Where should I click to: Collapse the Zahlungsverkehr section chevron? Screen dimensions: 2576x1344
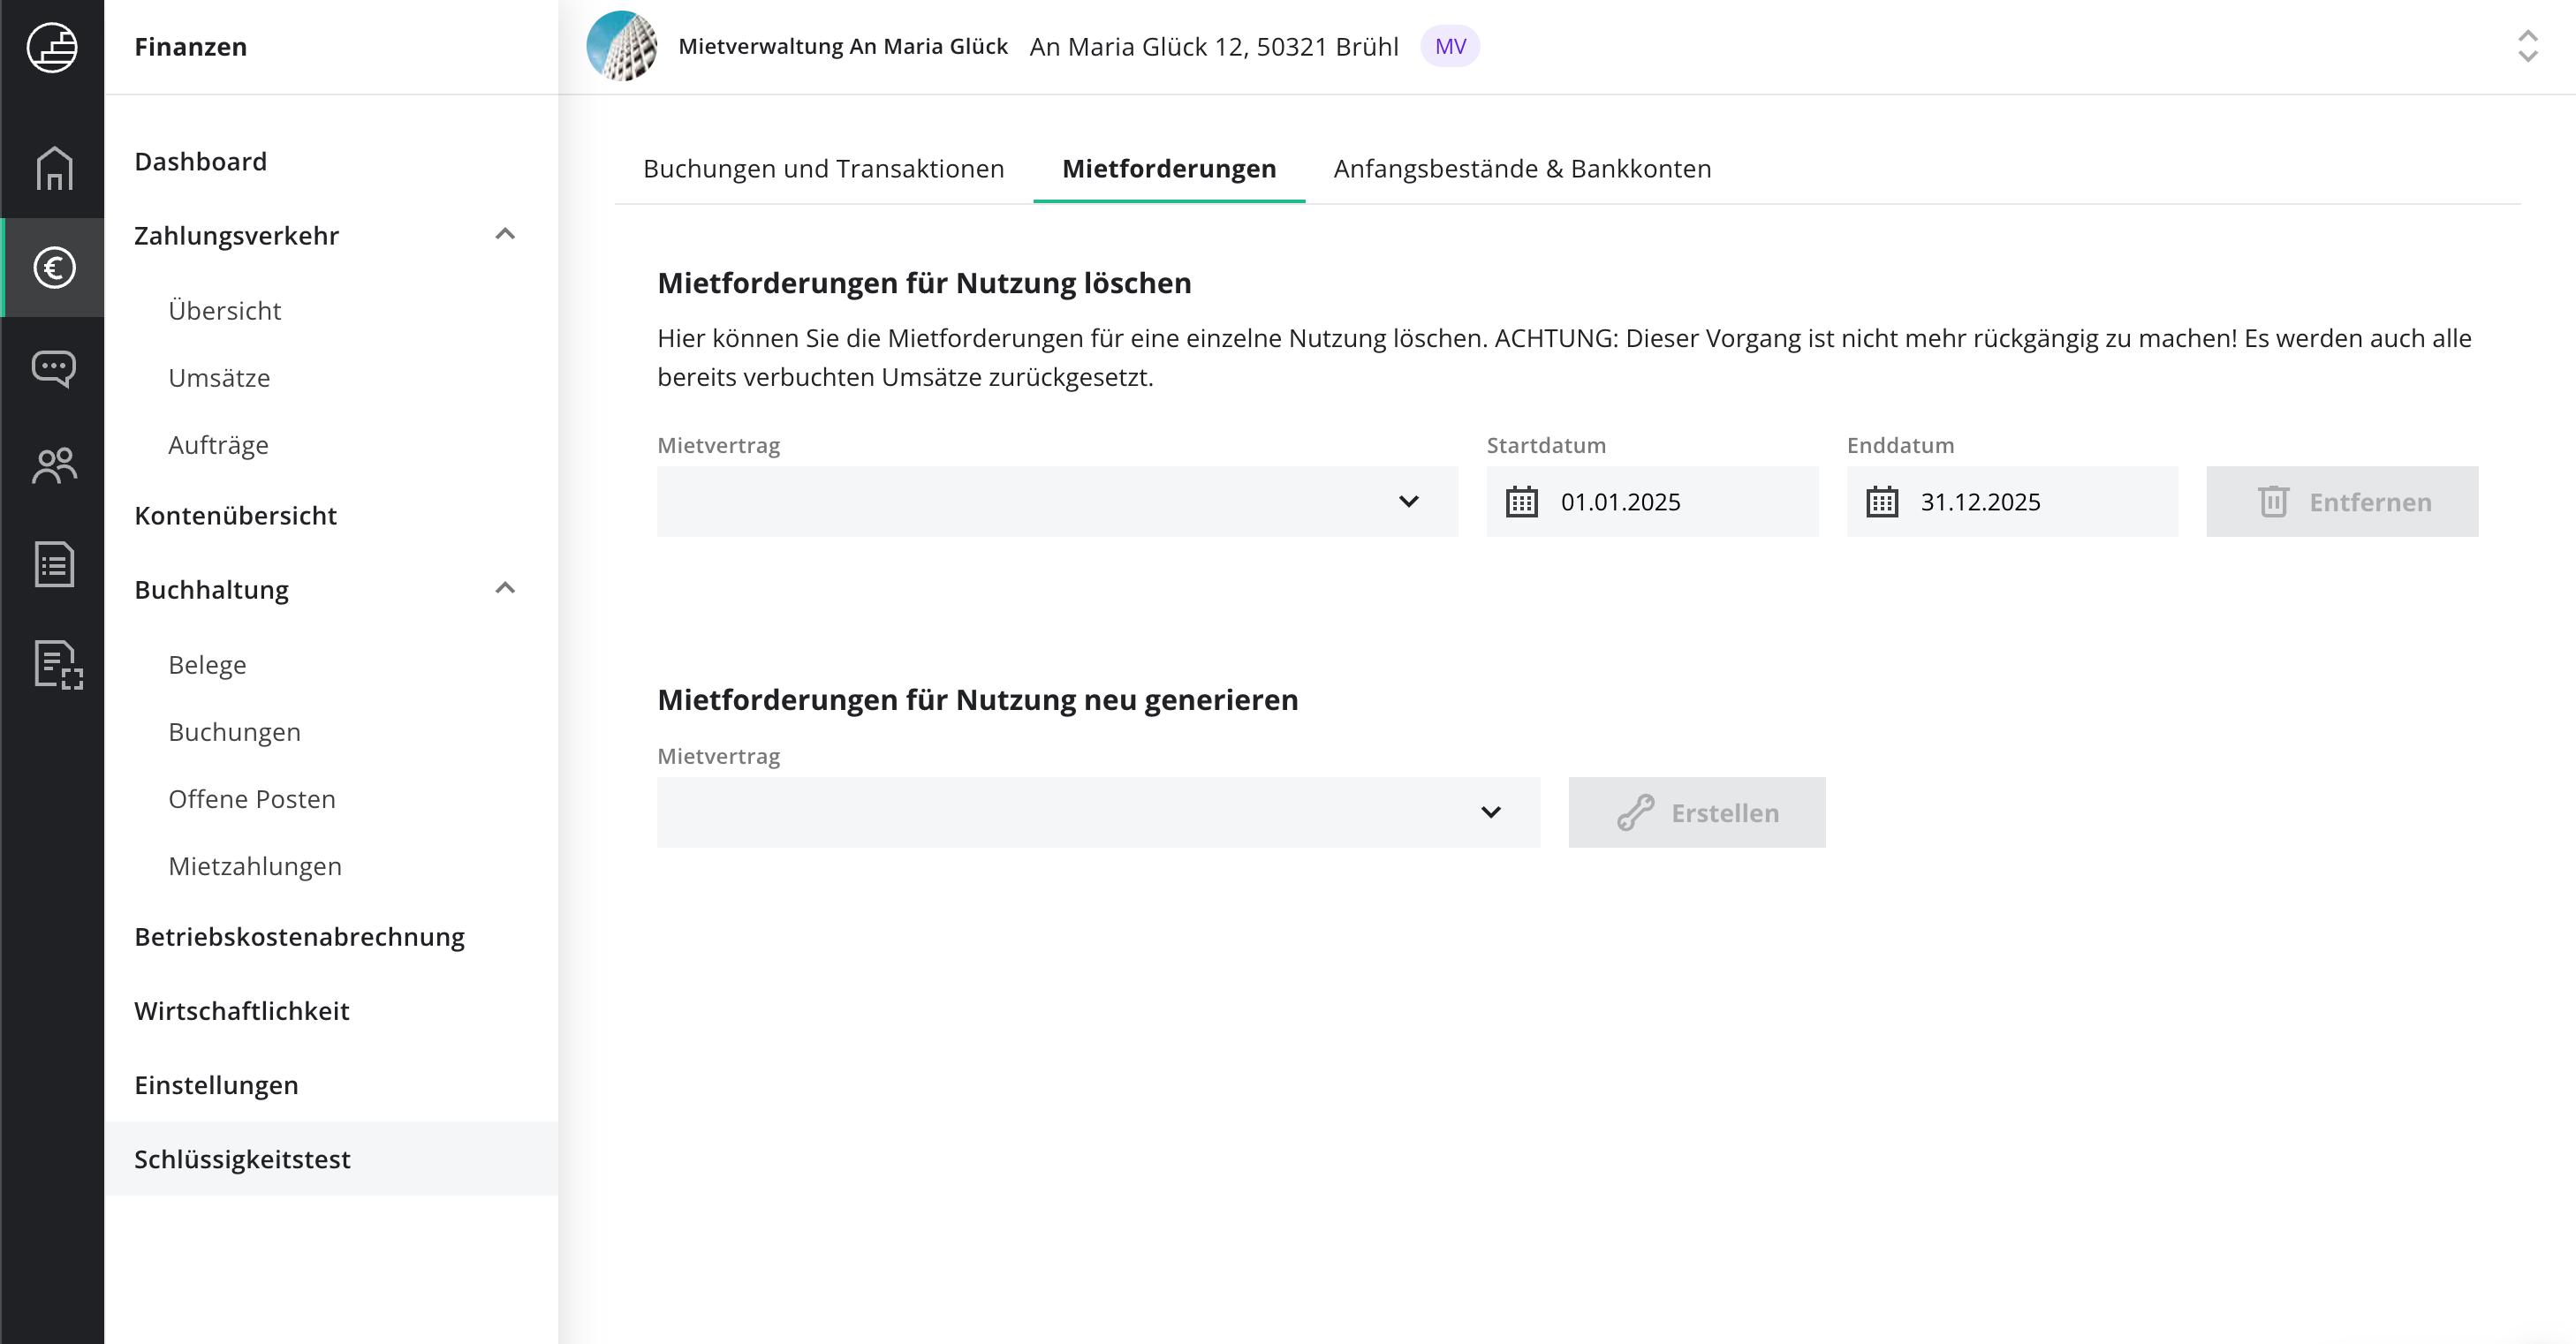pos(505,235)
